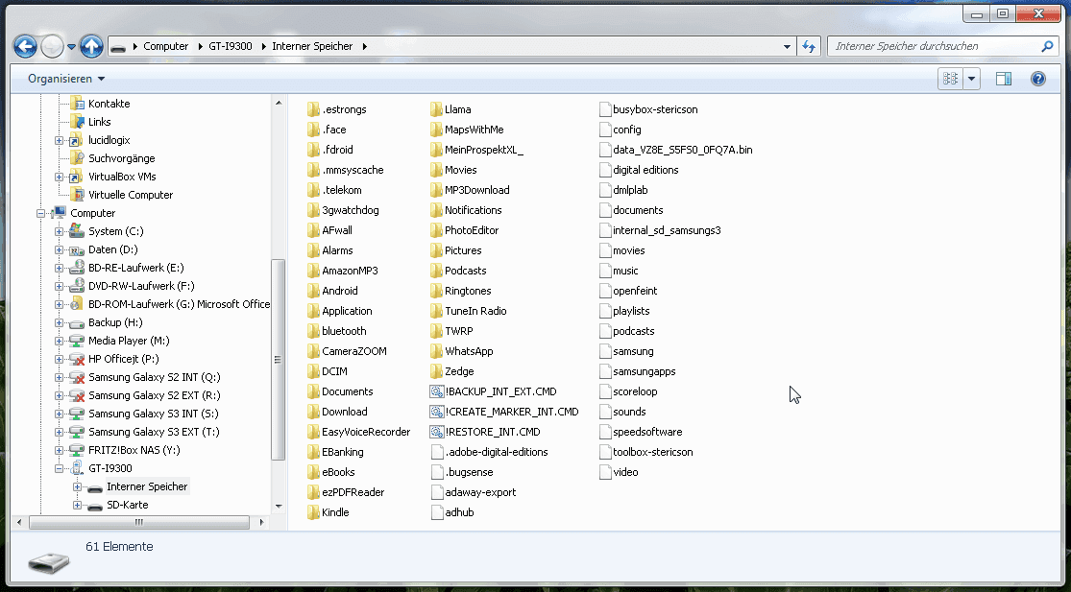Go back with the Back arrow button
Screen dimensions: 1071x592
point(25,46)
